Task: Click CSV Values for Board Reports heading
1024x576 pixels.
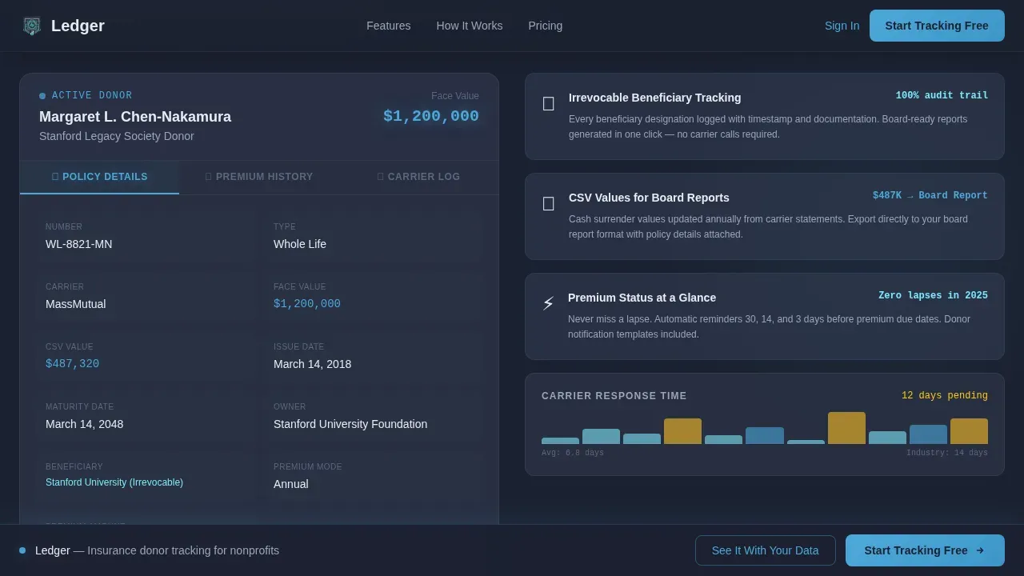Action: tap(649, 198)
